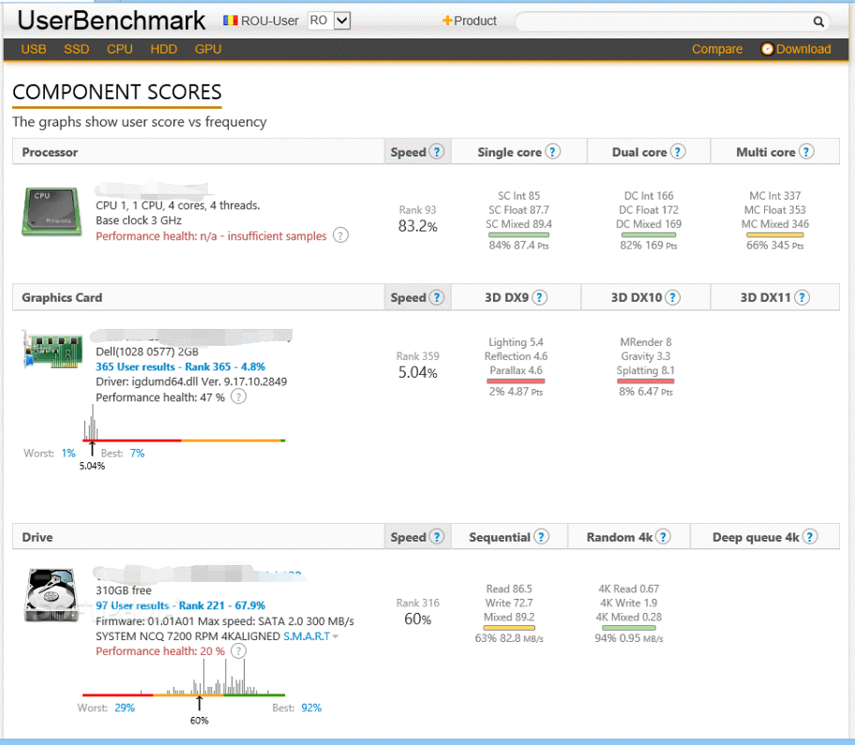Viewport: 855px width, 745px height.
Task: Click the search magnifier icon
Action: pyautogui.click(x=818, y=22)
